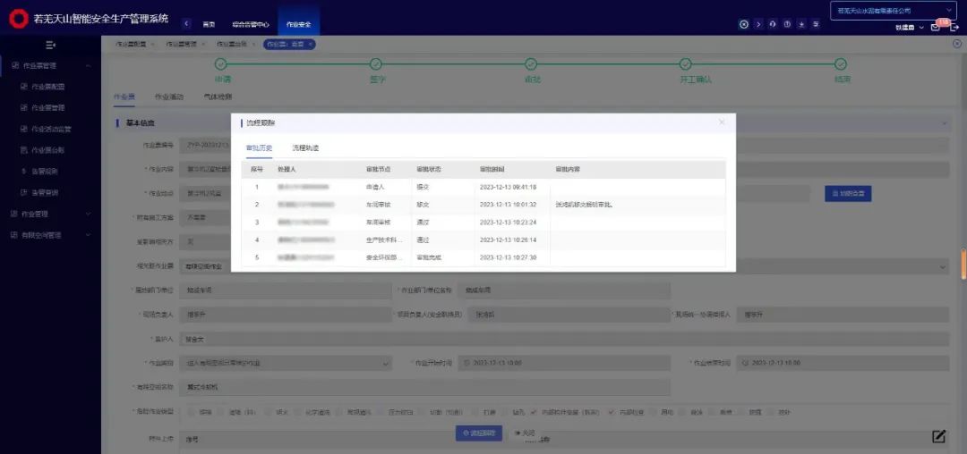Click the page vertical scrollbar thumb
This screenshot has width=967, height=454.
(x=963, y=265)
